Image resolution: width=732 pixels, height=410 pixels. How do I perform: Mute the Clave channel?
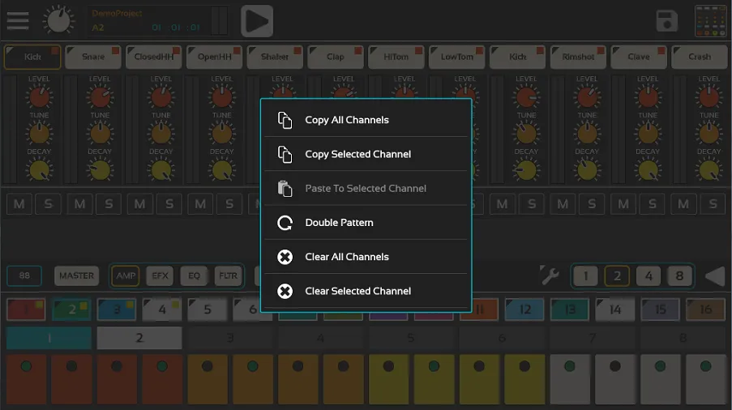623,204
